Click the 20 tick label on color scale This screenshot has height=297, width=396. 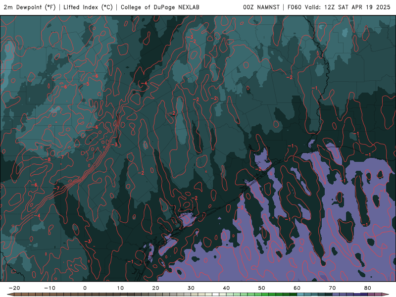tap(155, 288)
